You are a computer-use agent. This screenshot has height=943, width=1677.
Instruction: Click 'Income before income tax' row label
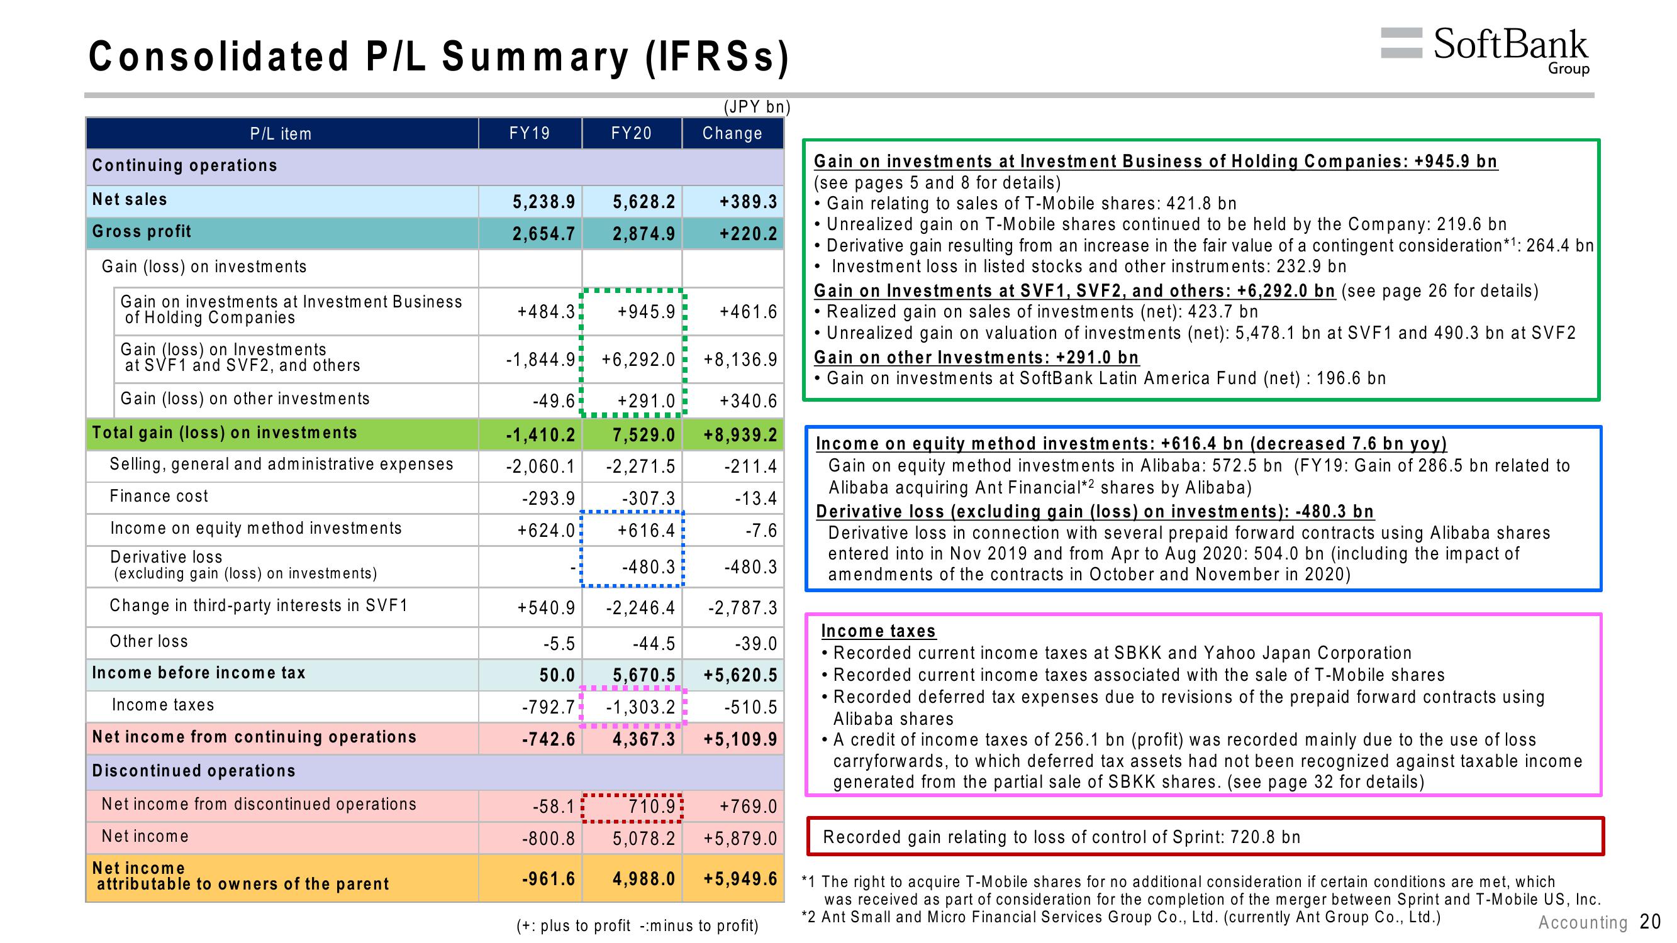pyautogui.click(x=199, y=673)
